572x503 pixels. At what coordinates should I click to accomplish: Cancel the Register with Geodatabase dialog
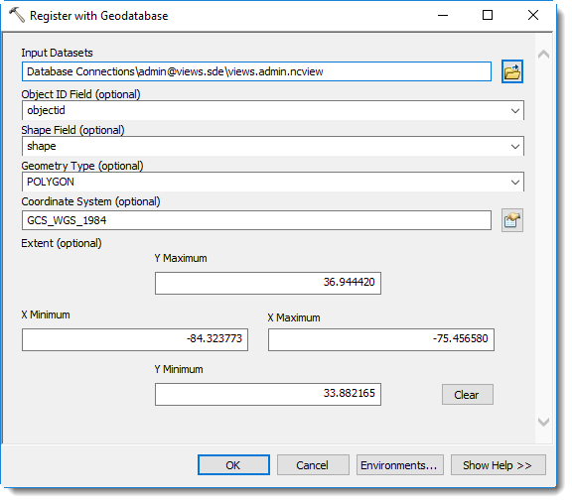point(313,464)
